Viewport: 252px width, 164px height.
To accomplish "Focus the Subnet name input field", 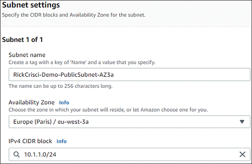I will point(129,75).
